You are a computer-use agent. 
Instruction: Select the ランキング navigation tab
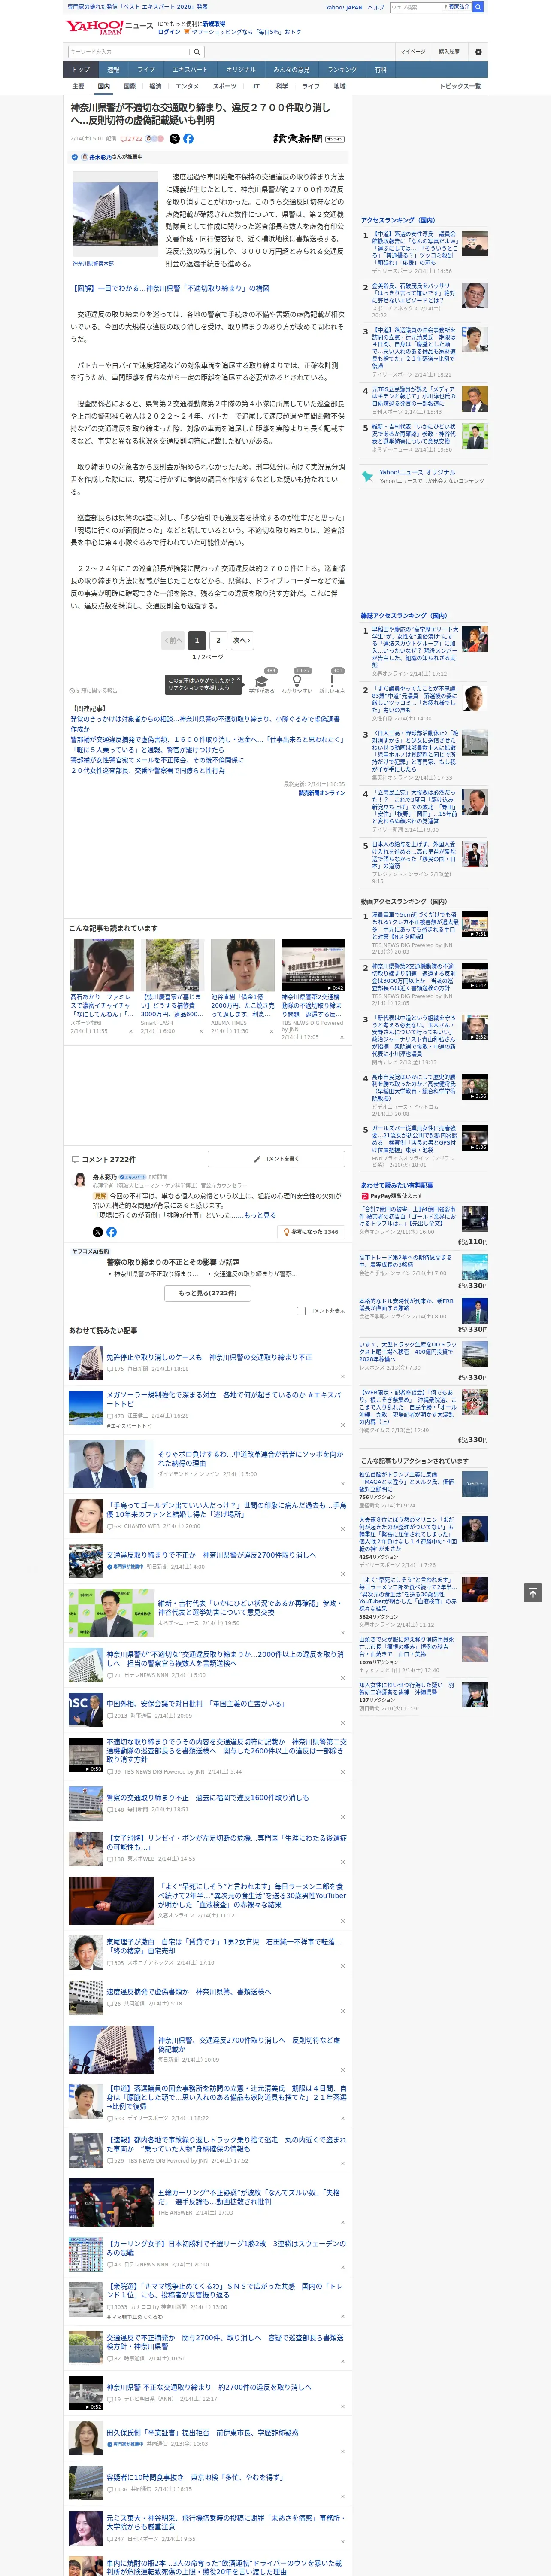pyautogui.click(x=342, y=70)
